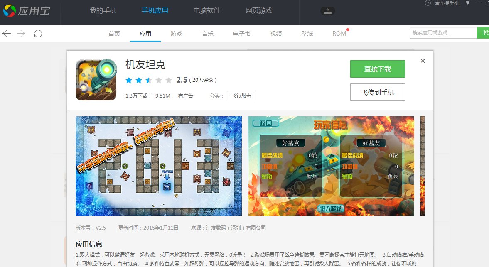Click the 20人评论 reviews text
The height and width of the screenshot is (267, 489).
click(203, 80)
